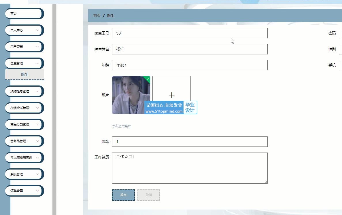342x215 pixels.
Task: Select the 医生 submenu item
Action: click(x=25, y=75)
